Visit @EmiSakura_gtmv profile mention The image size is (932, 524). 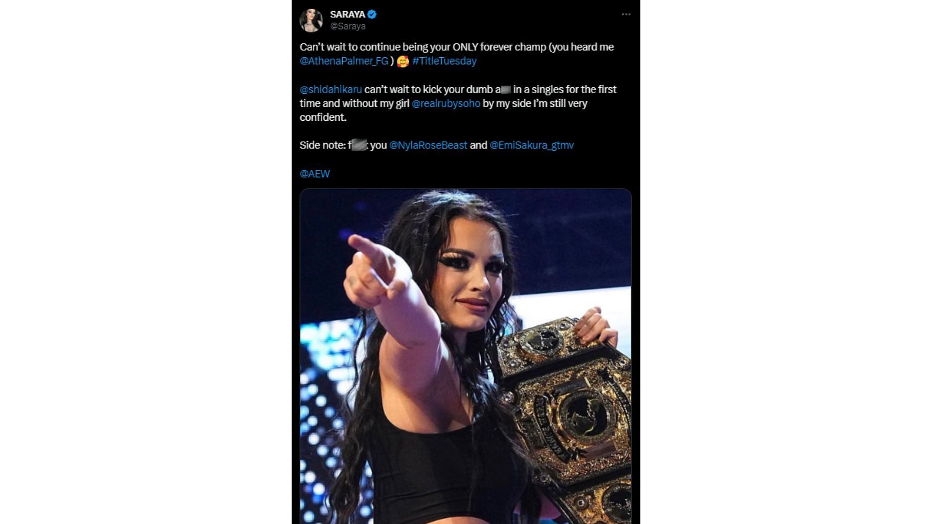tap(532, 145)
